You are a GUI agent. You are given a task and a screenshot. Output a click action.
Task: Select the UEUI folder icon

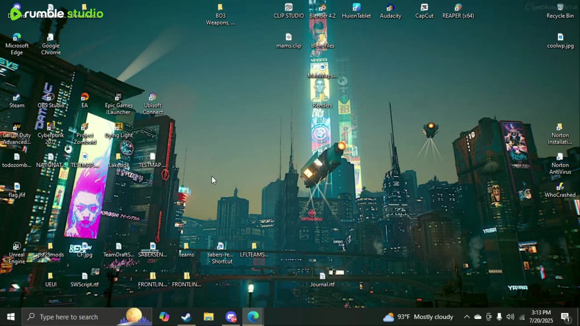(51, 280)
